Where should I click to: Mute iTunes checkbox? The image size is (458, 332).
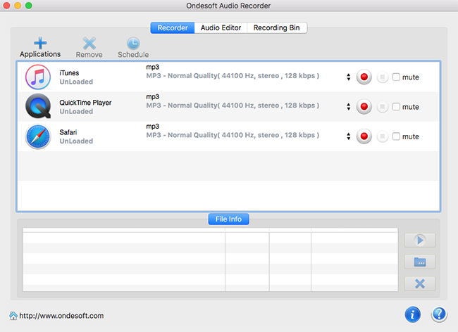[396, 77]
